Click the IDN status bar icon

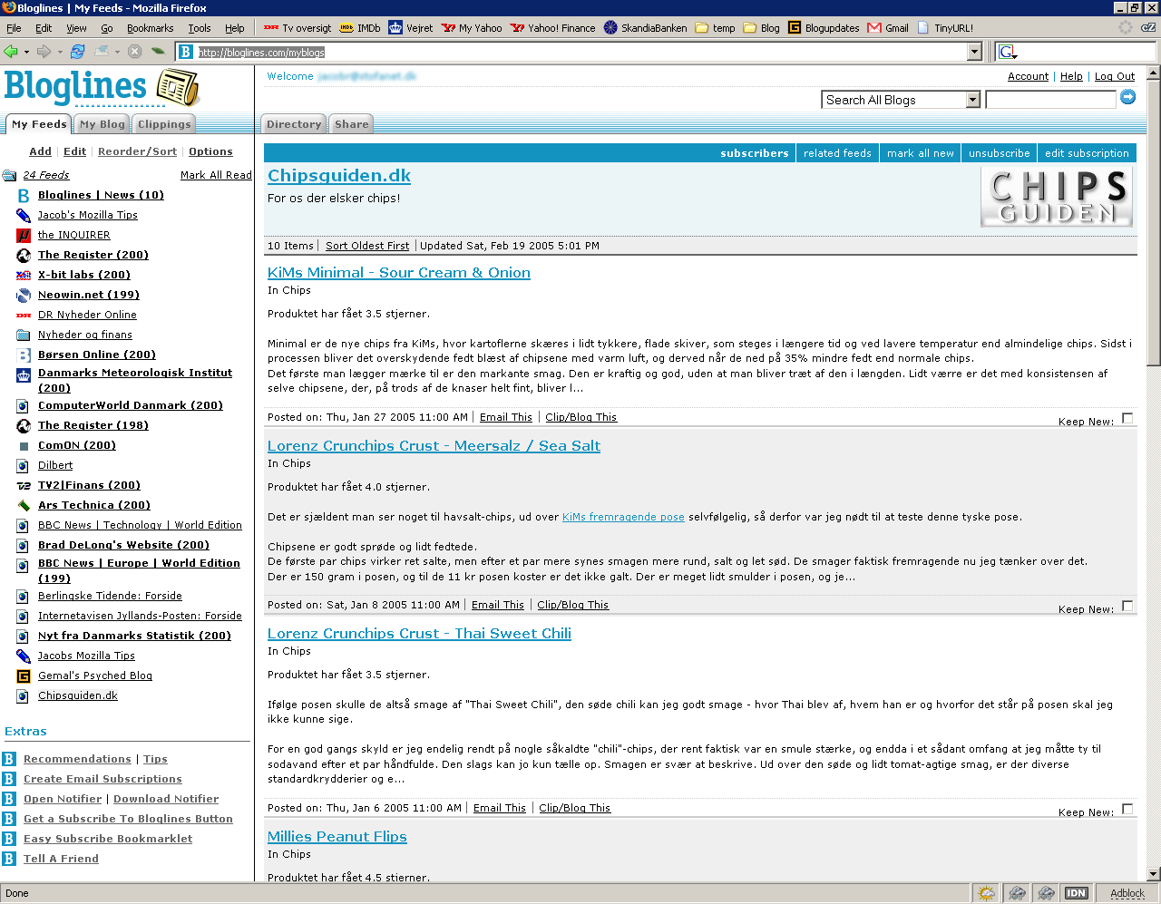1076,893
